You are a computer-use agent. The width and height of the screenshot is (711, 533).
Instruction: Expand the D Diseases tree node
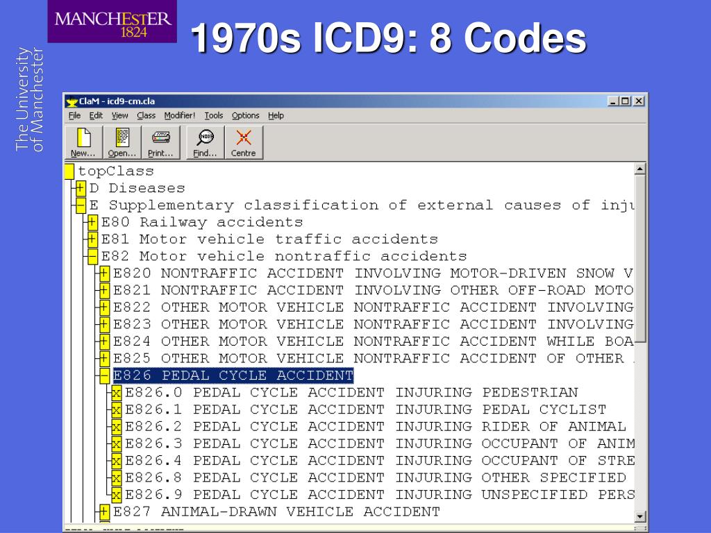click(81, 188)
